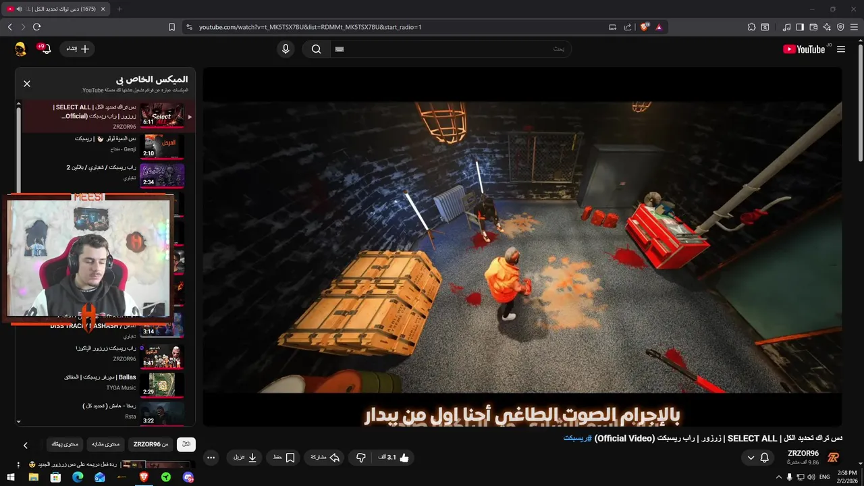This screenshot has height=486, width=864.
Task: Open the Brave Wallet icon
Action: 813,27
